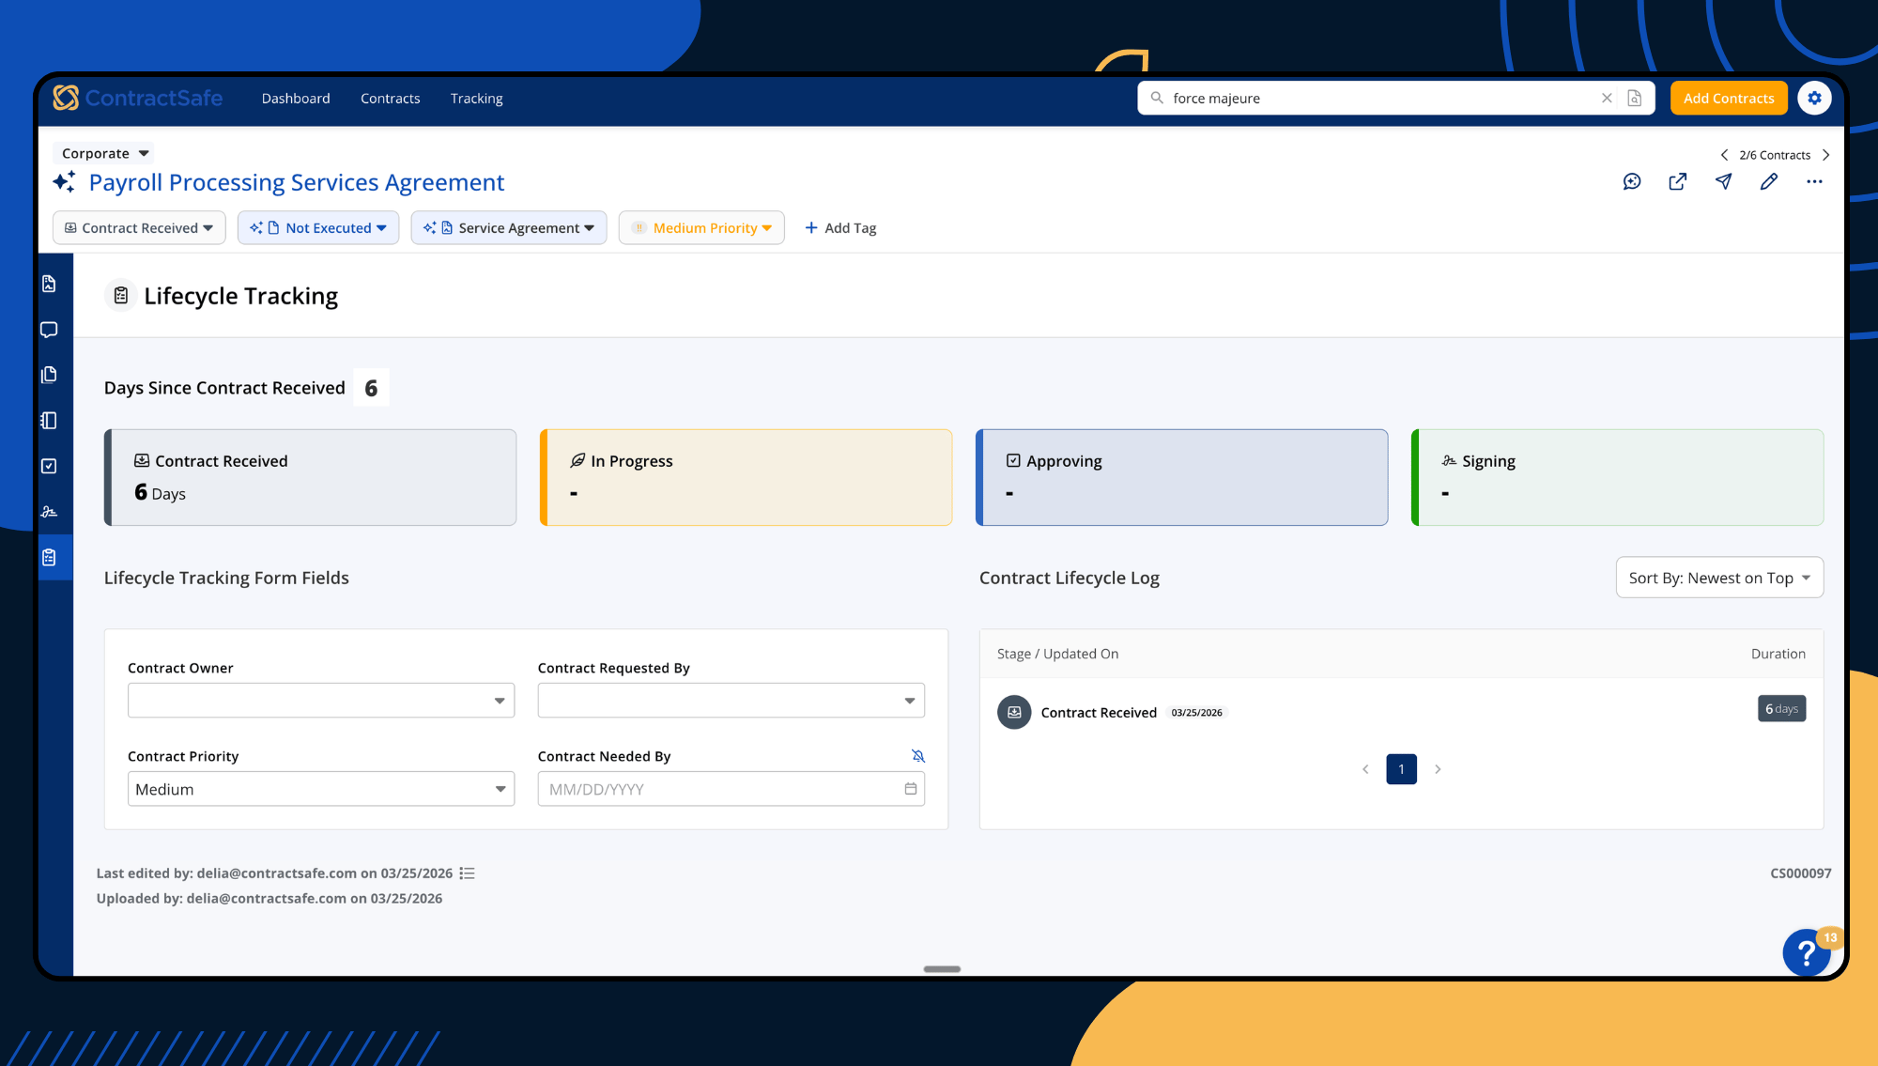Image resolution: width=1878 pixels, height=1066 pixels.
Task: Click the Lifecycle Tracking clipboard sidebar icon
Action: [x=49, y=556]
